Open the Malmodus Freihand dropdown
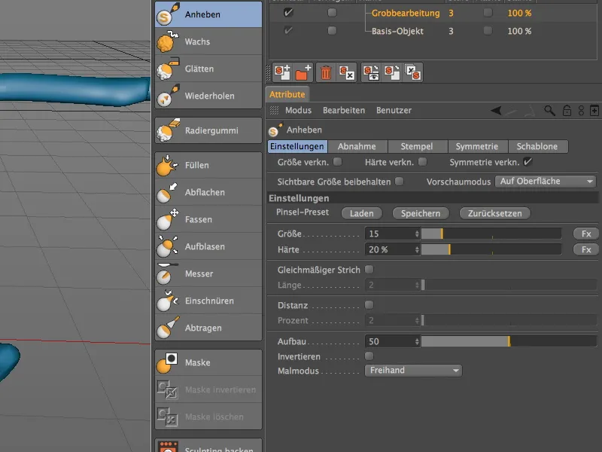The width and height of the screenshot is (602, 452). 413,371
